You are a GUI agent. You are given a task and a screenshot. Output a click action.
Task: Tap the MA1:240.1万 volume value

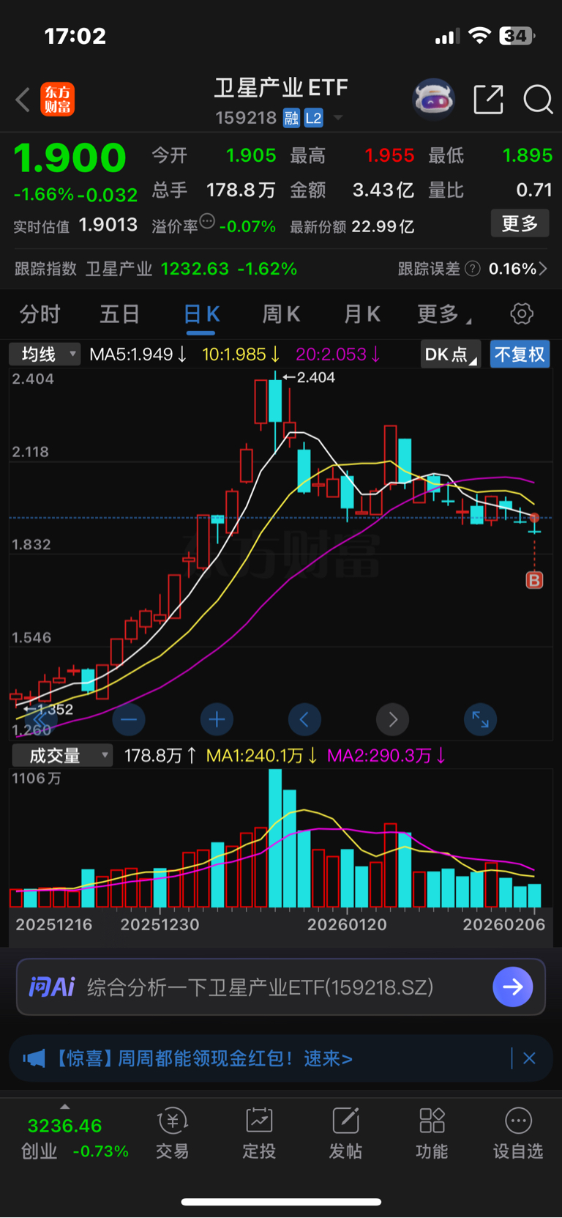[262, 755]
